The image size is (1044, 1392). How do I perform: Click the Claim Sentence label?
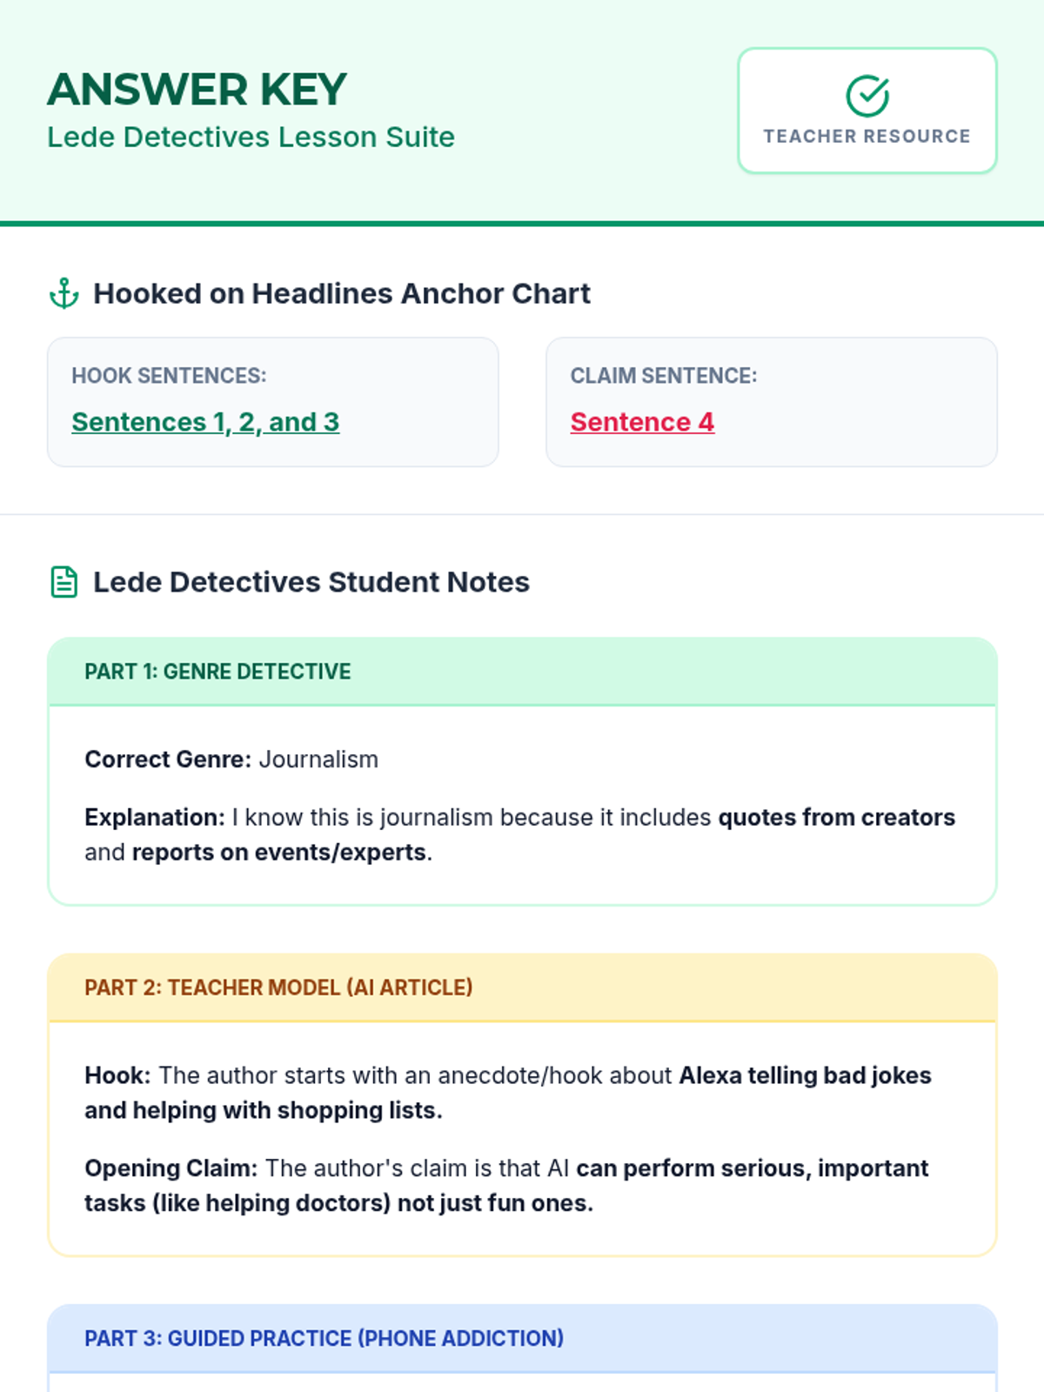664,376
